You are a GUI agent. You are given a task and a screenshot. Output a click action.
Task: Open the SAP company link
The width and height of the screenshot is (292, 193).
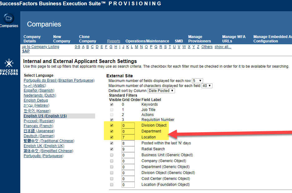tap(26, 51)
